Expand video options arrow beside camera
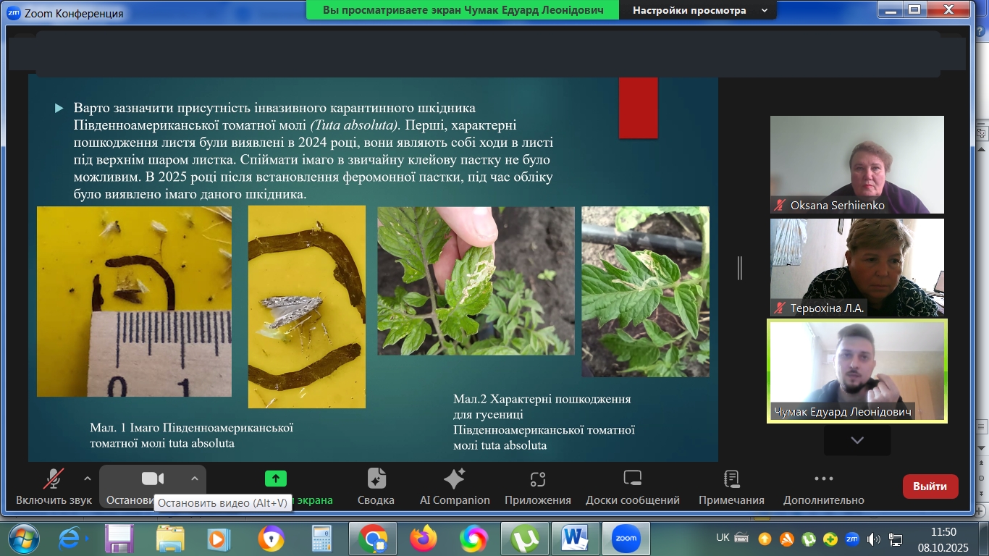The image size is (989, 556). click(x=194, y=479)
